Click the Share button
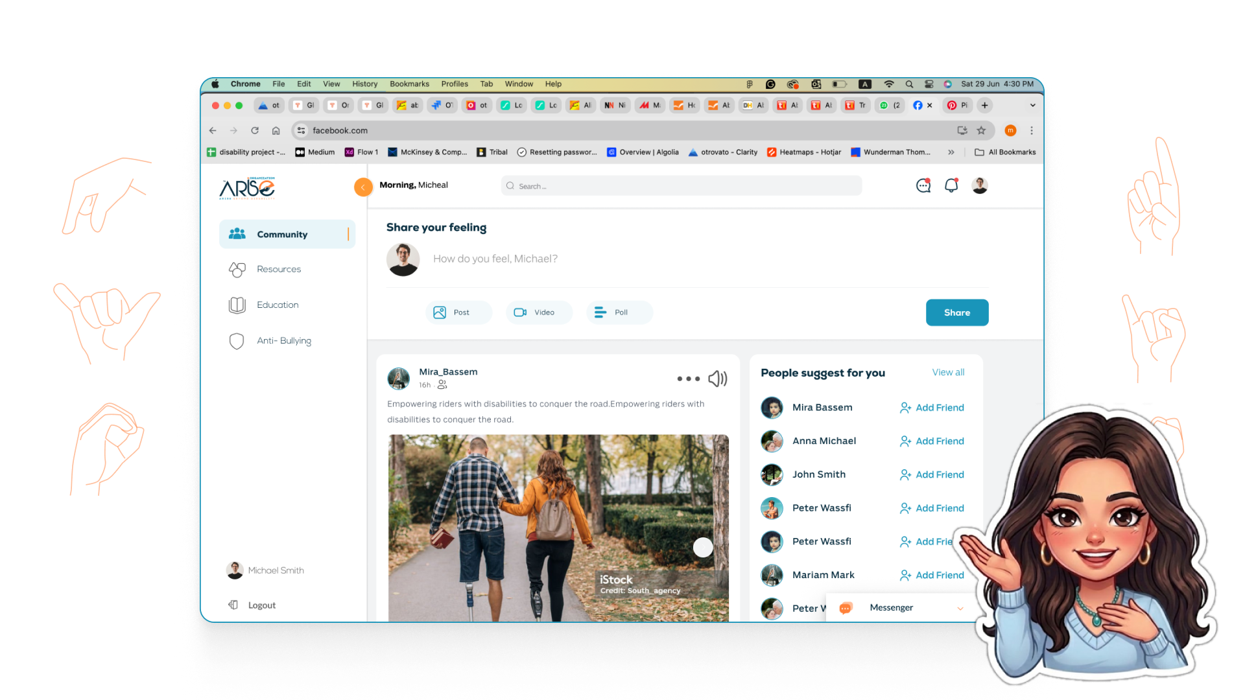 [957, 312]
